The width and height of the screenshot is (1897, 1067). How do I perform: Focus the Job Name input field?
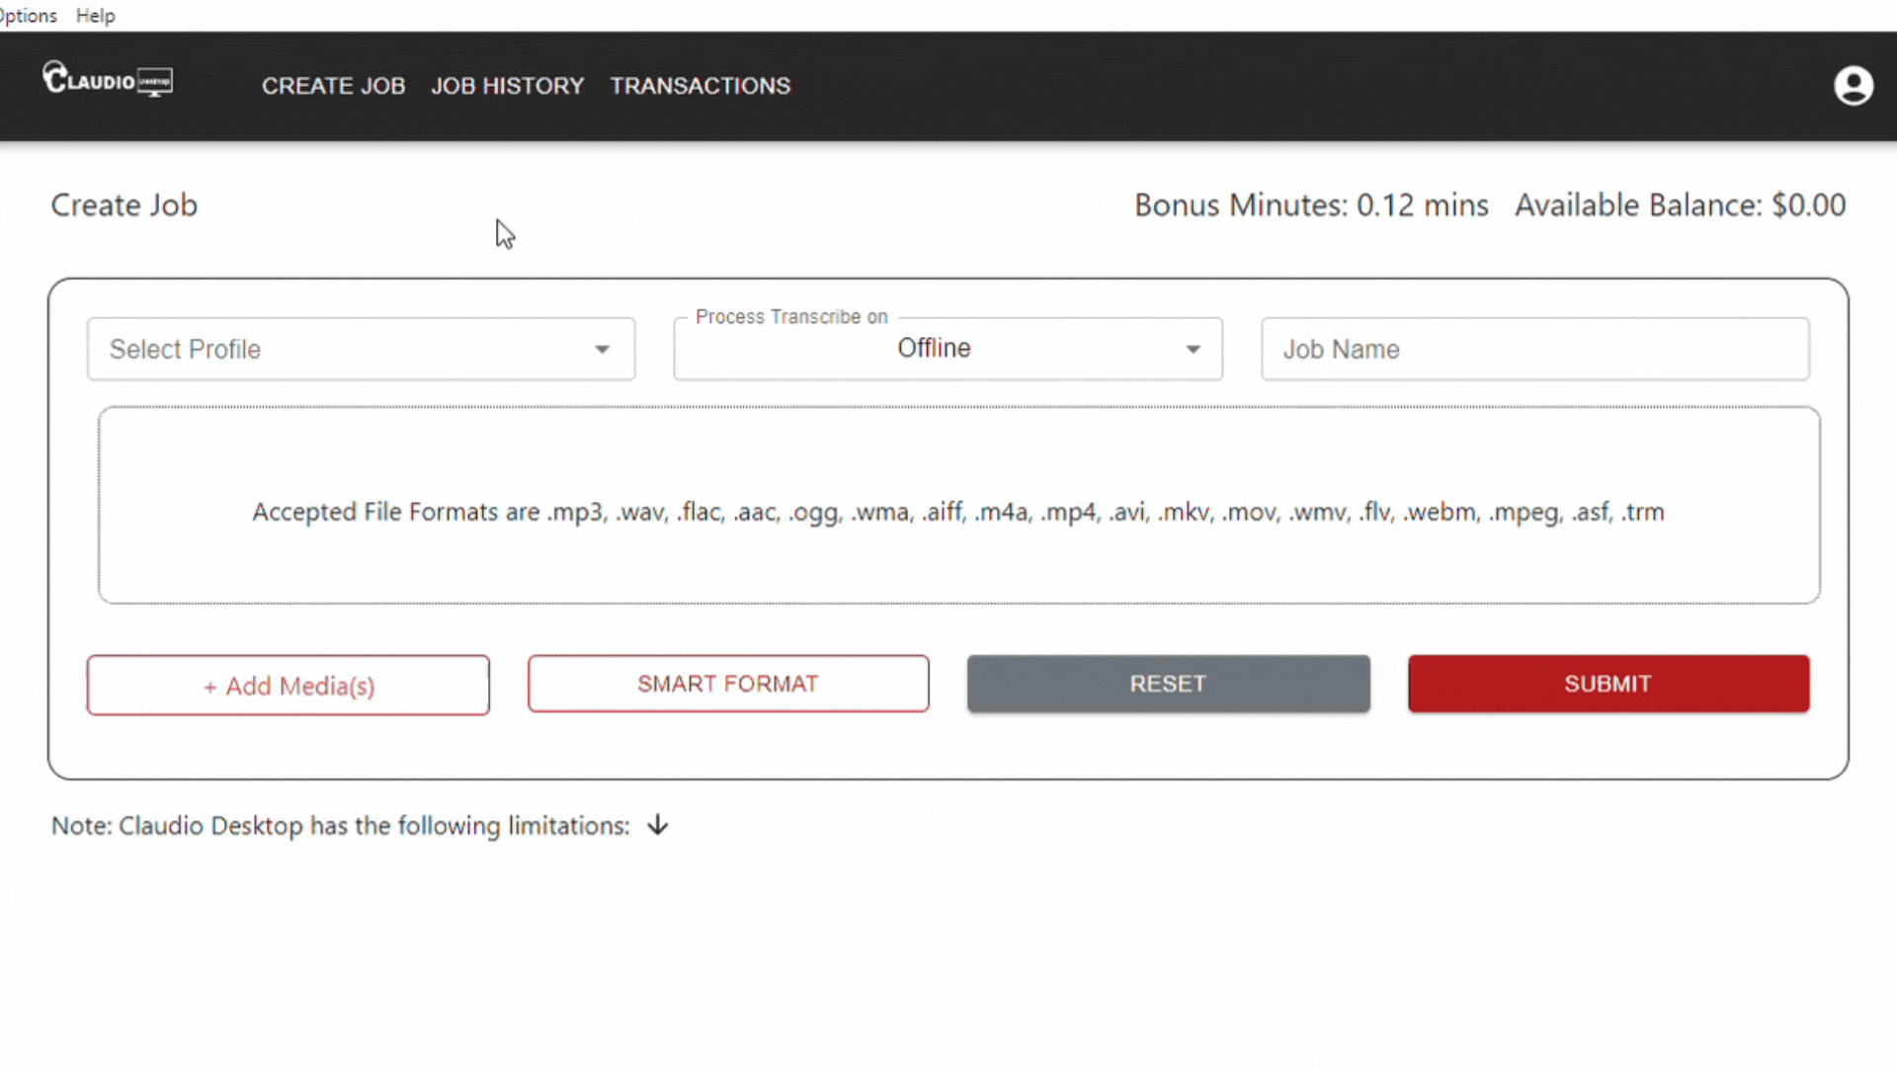(1533, 350)
